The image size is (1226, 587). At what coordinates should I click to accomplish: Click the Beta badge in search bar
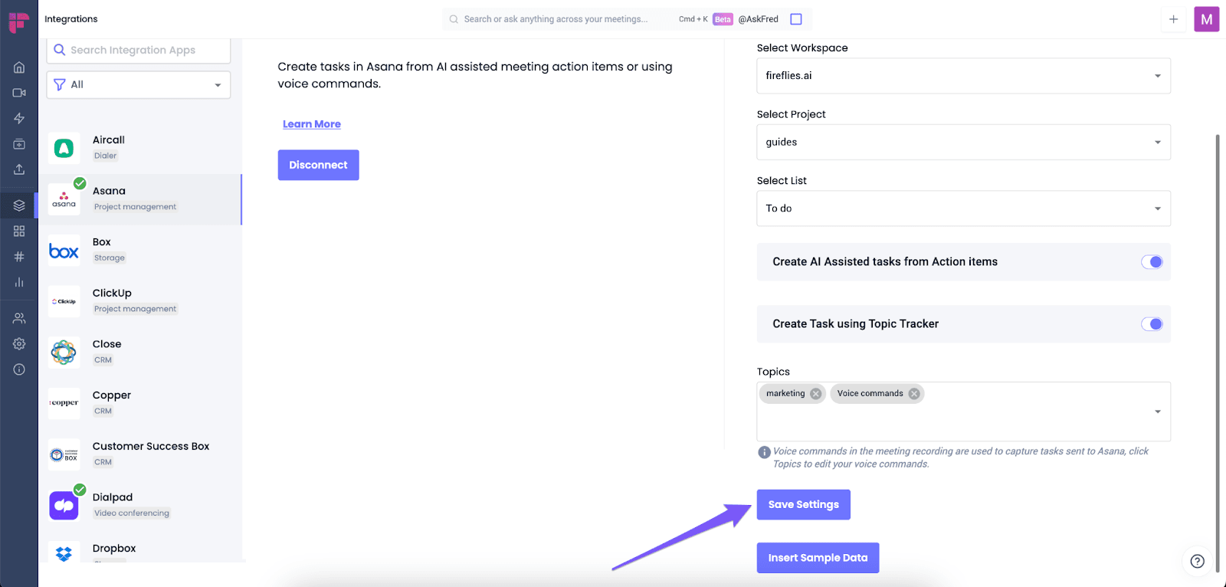coord(723,19)
